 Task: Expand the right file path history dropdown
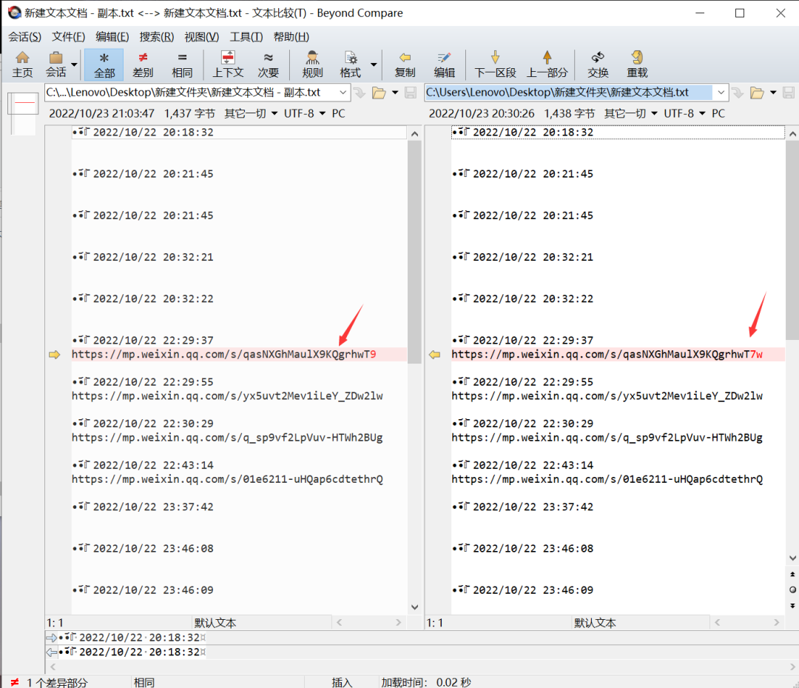tap(721, 93)
